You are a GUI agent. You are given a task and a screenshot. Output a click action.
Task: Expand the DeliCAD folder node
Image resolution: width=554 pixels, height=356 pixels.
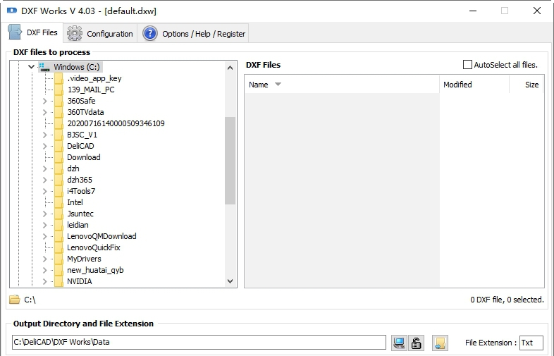[x=44, y=146]
